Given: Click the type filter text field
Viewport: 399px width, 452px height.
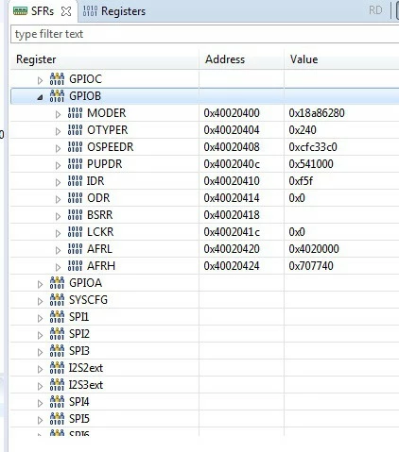Looking at the screenshot, I should pyautogui.click(x=205, y=34).
